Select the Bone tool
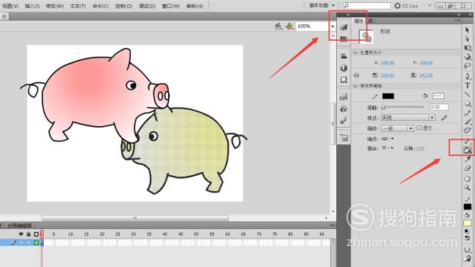Viewport: 475px width, 267px height. 468,141
